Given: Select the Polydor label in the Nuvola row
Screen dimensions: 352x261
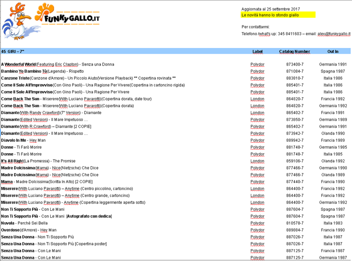Looking at the screenshot, I should pos(257,223).
